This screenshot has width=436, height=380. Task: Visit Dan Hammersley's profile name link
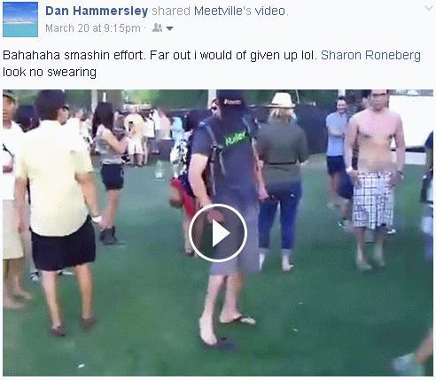click(x=97, y=11)
